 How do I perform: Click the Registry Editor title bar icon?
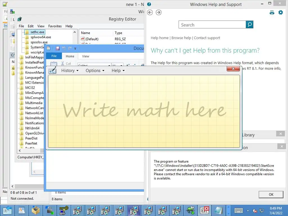[x=19, y=19]
